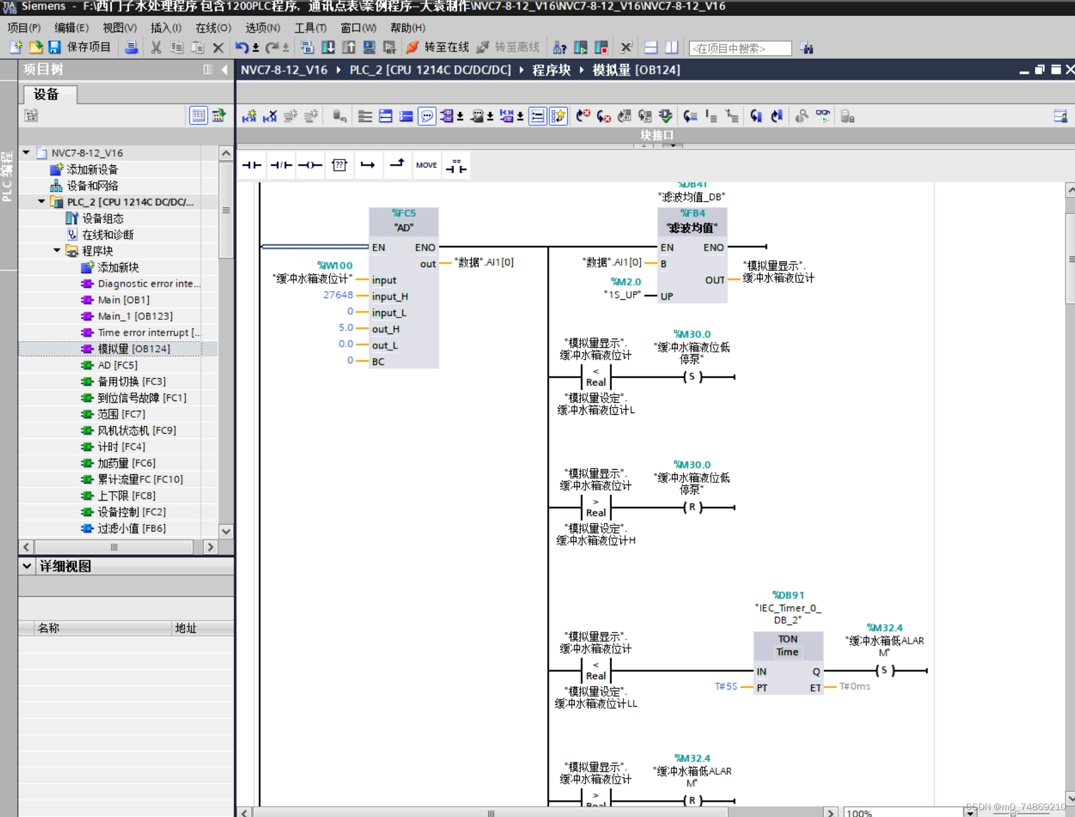This screenshot has width=1075, height=817.
Task: Expand the block interface down arrow
Action: click(x=673, y=146)
